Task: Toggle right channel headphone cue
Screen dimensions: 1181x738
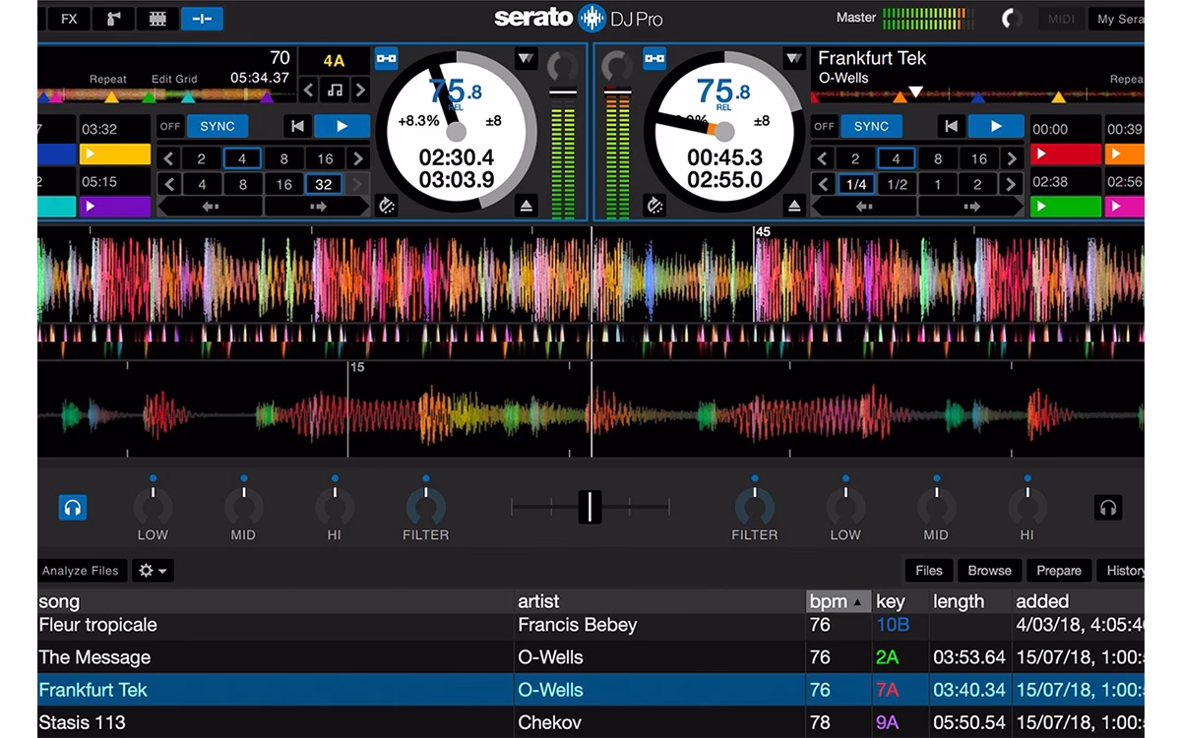Action: (x=1108, y=507)
